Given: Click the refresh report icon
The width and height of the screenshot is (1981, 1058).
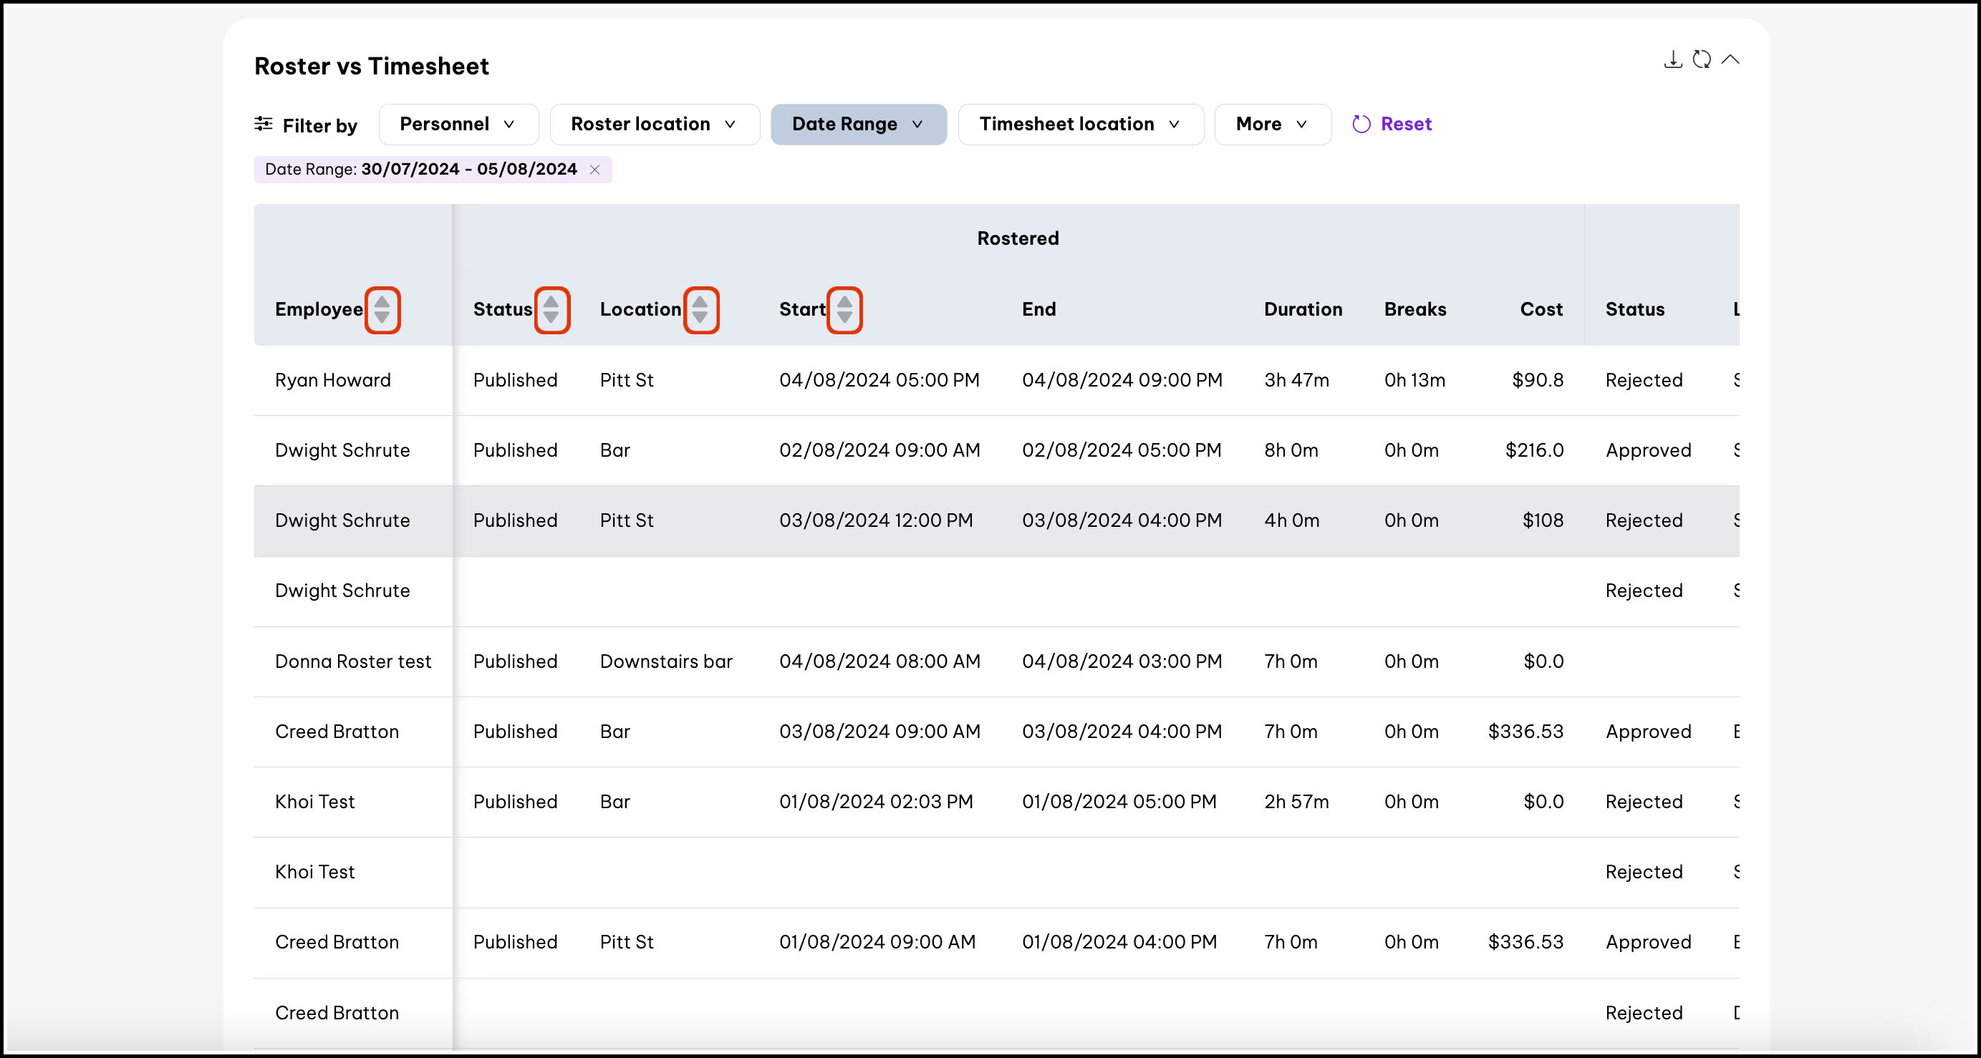Looking at the screenshot, I should (x=1701, y=60).
